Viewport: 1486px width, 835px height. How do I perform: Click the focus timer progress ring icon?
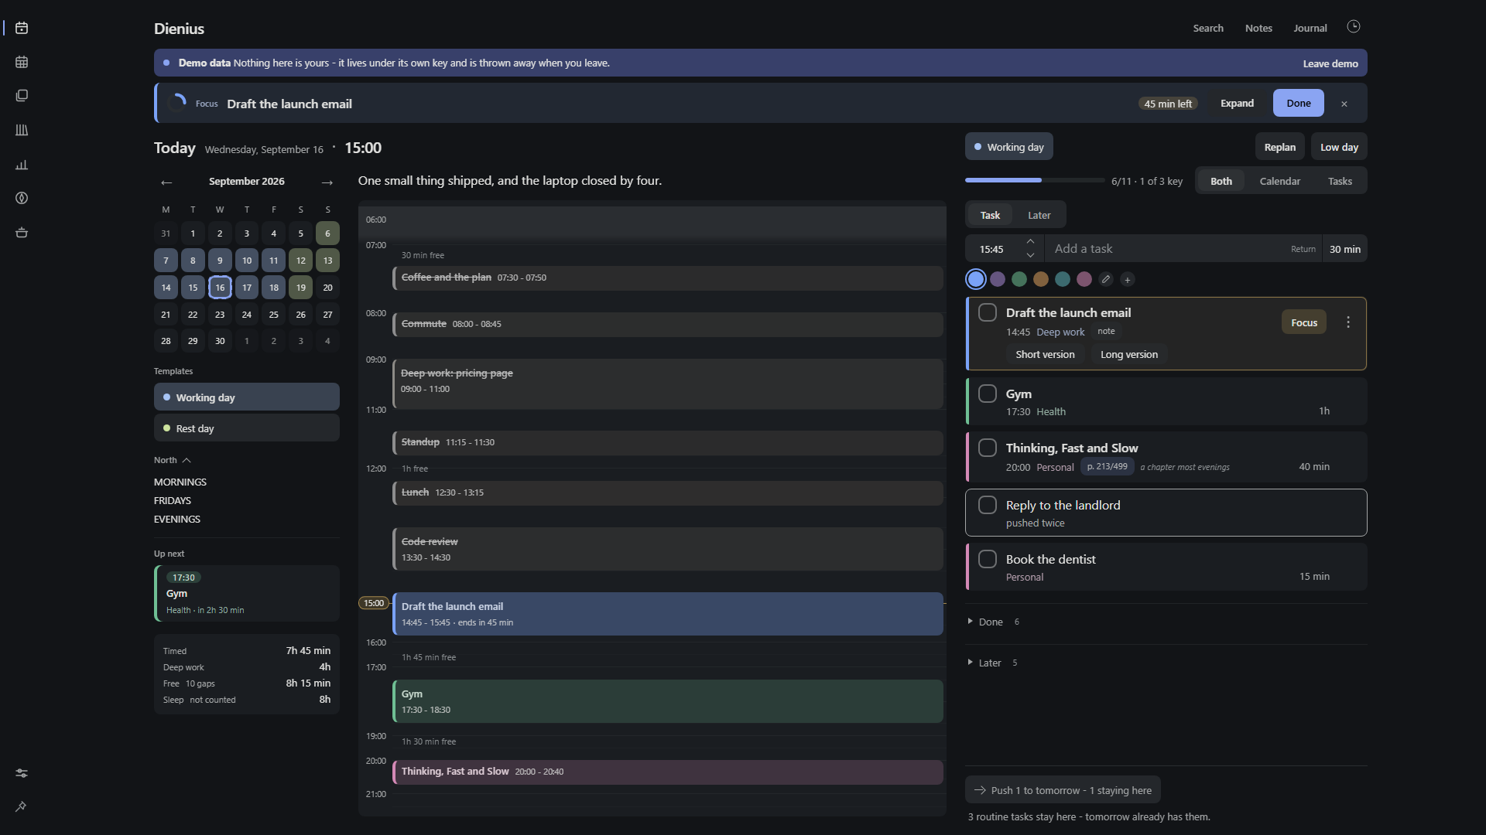click(177, 103)
